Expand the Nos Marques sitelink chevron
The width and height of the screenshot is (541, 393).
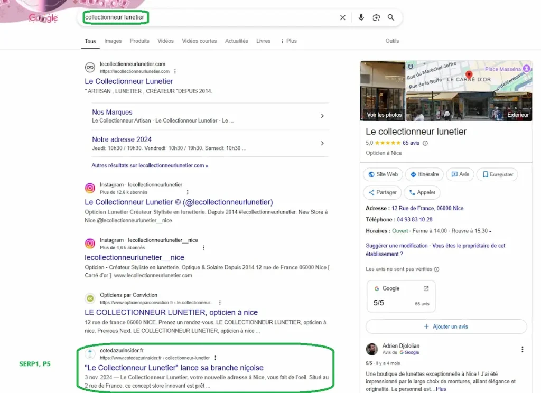322,116
